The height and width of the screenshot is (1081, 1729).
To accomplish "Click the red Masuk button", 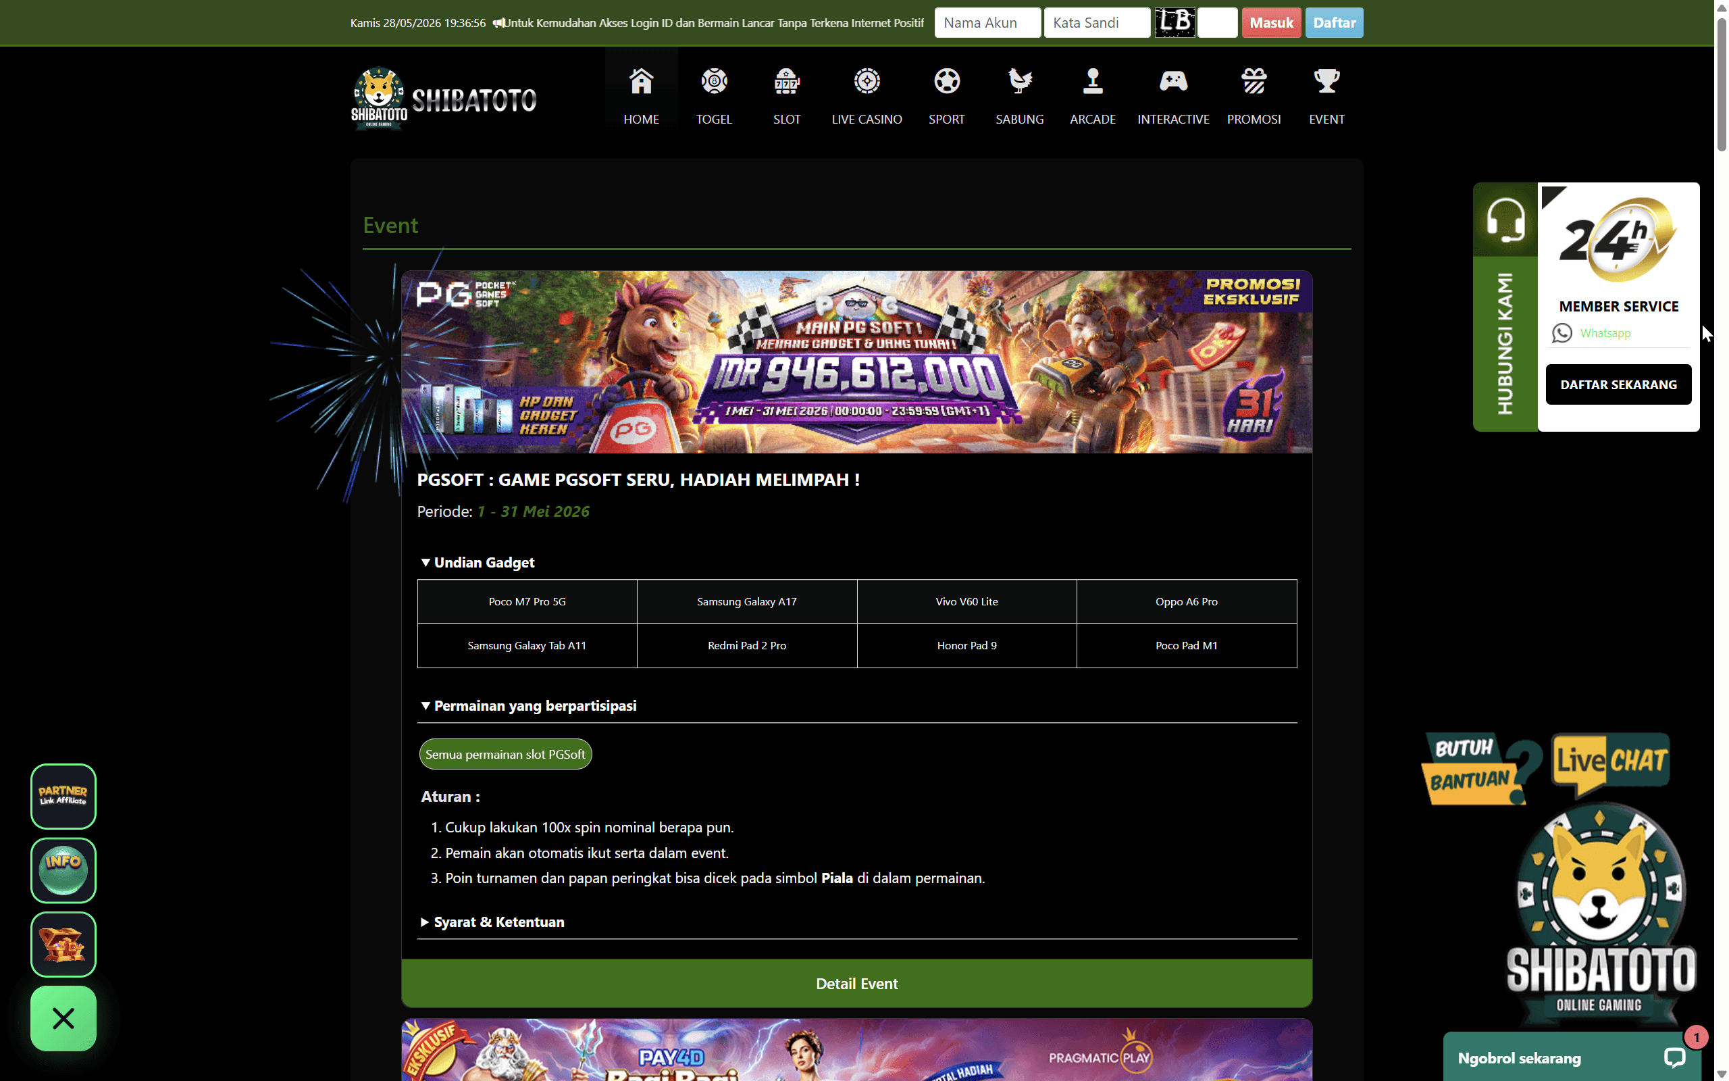I will [x=1271, y=23].
